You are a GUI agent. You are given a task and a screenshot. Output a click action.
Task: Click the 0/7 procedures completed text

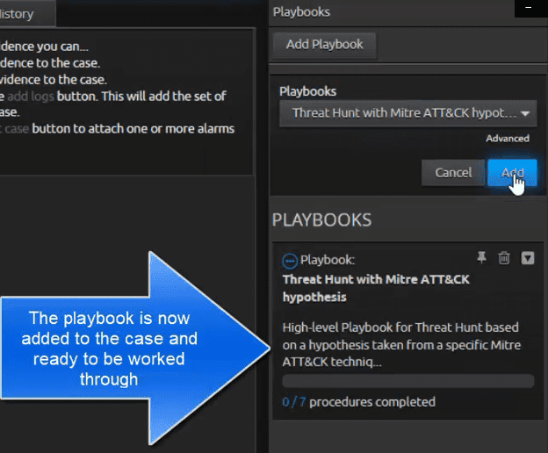pos(358,402)
